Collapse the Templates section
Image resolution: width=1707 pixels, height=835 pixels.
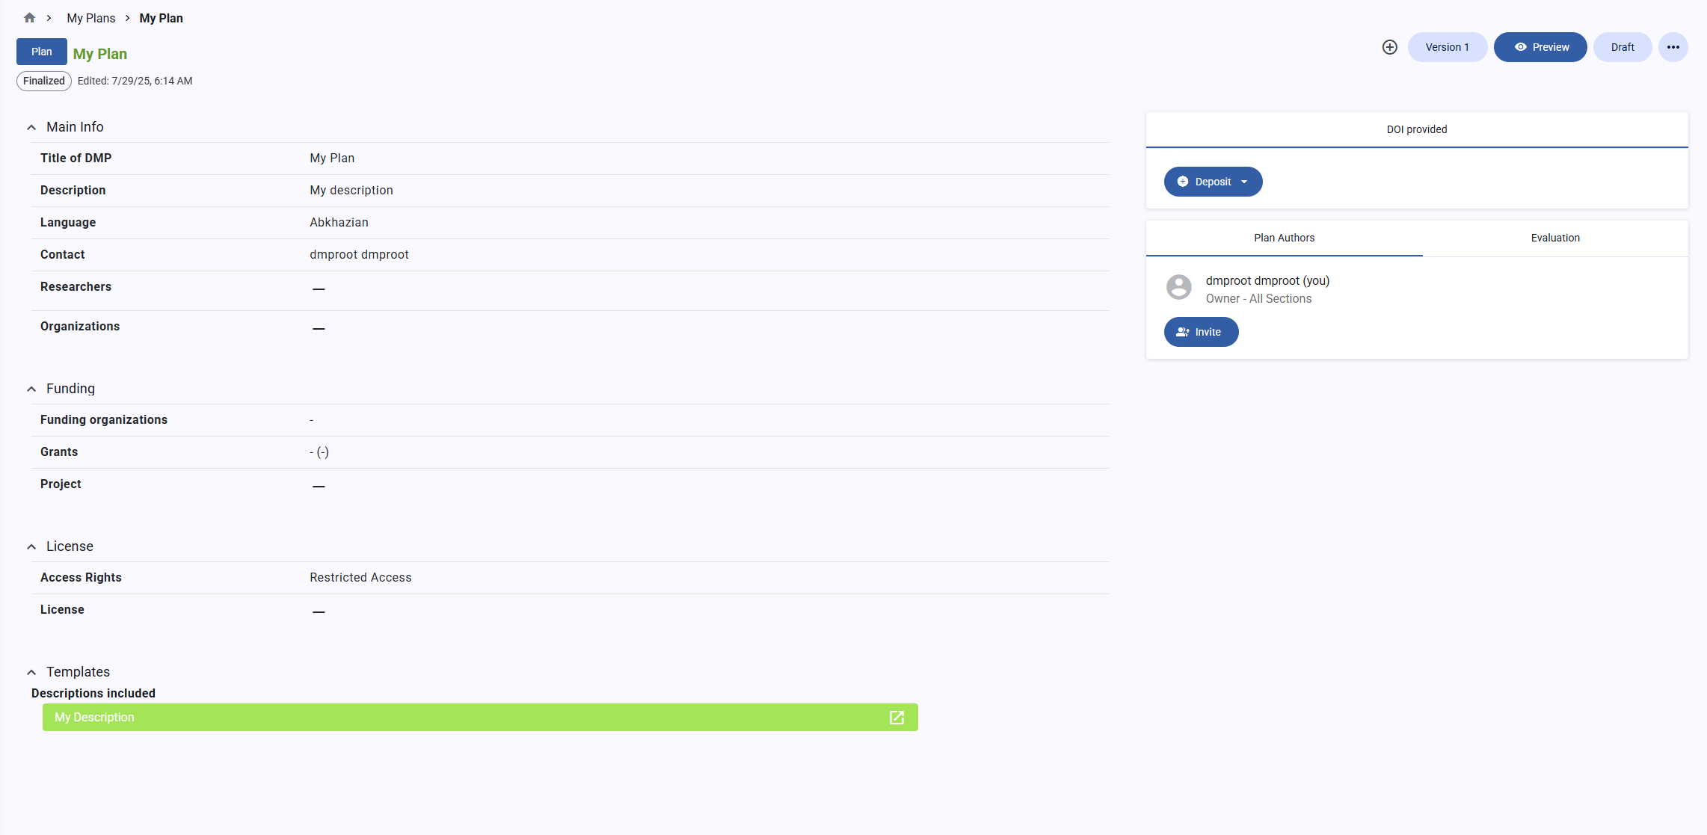pyautogui.click(x=31, y=673)
